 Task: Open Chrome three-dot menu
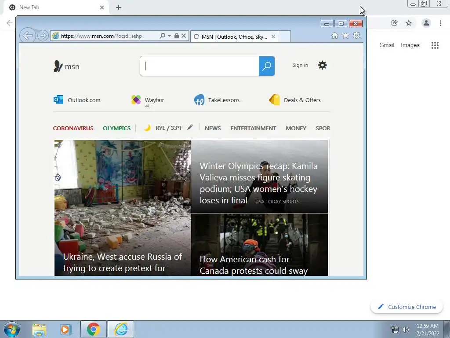tap(440, 23)
